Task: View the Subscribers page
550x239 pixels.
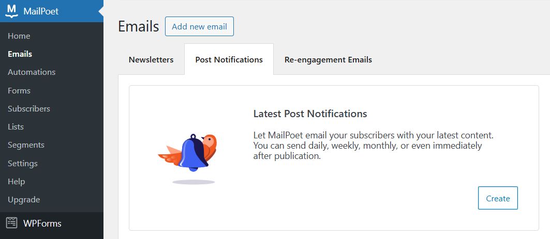Action: pos(29,109)
